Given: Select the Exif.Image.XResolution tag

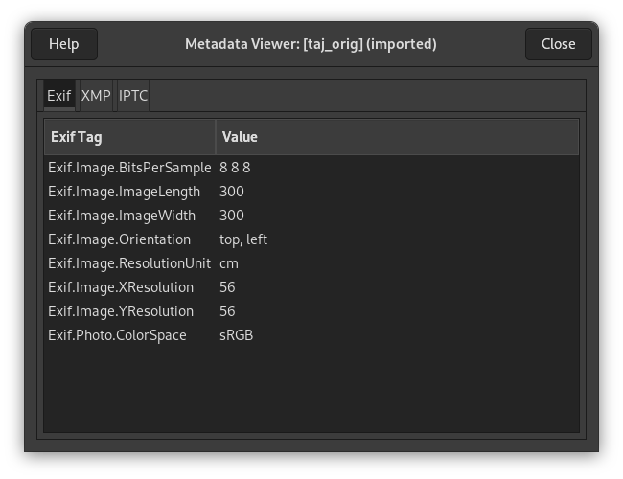Looking at the screenshot, I should [x=121, y=287].
